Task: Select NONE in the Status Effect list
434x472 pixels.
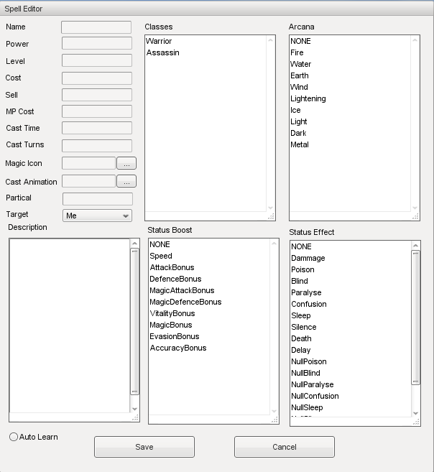Action: pos(351,246)
